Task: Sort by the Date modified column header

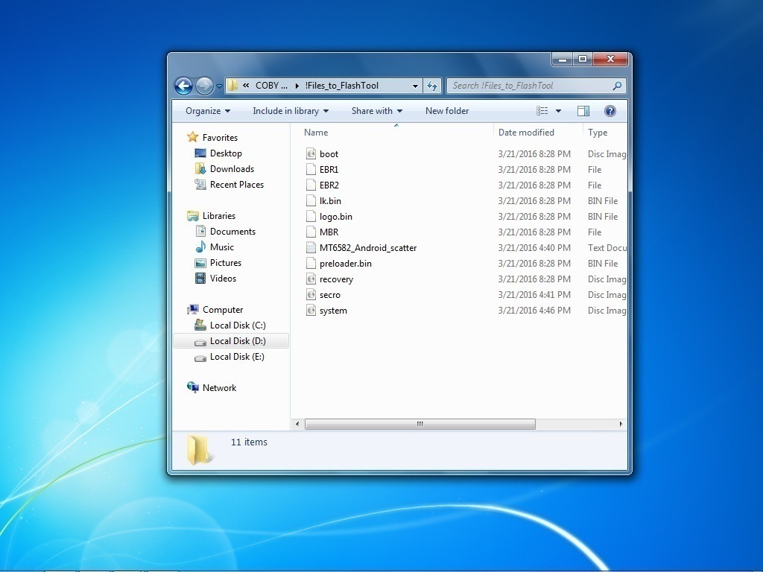Action: (x=526, y=133)
